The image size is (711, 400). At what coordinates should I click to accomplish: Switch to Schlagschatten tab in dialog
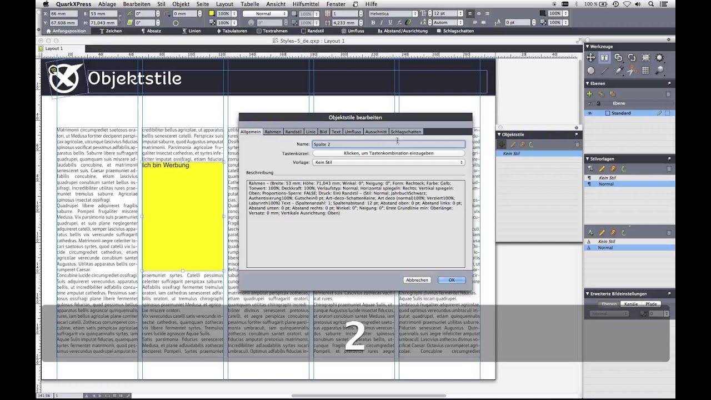pos(406,132)
